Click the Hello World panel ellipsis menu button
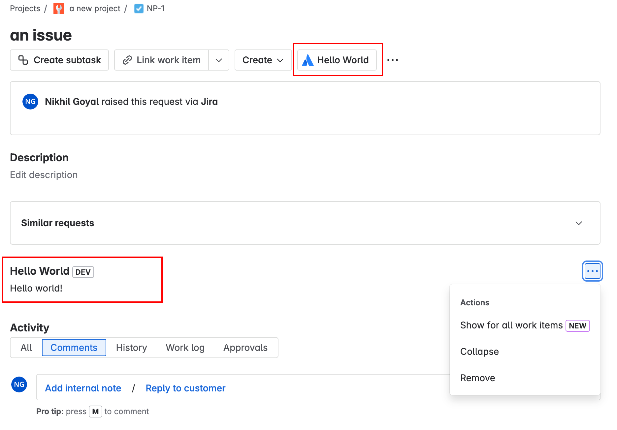The image size is (617, 430). [592, 271]
